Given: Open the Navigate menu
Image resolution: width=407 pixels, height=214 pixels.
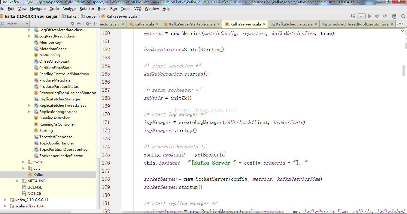Looking at the screenshot, I should pos(38,9).
